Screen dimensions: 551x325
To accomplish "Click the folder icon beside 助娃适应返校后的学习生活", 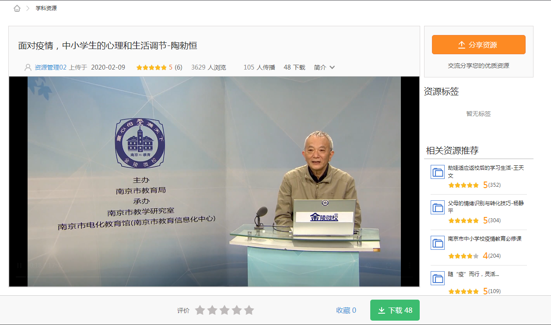I will coord(438,172).
